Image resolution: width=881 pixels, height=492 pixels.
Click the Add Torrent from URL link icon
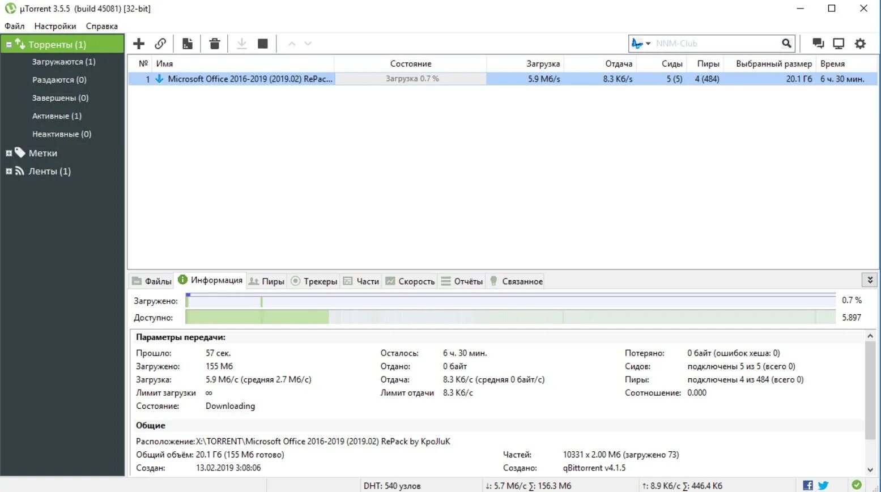tap(160, 44)
